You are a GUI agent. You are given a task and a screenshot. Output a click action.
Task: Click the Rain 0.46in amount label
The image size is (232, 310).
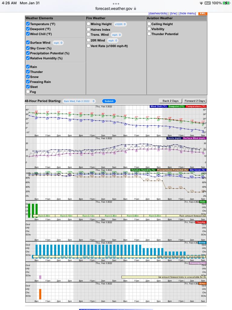pos(133,216)
